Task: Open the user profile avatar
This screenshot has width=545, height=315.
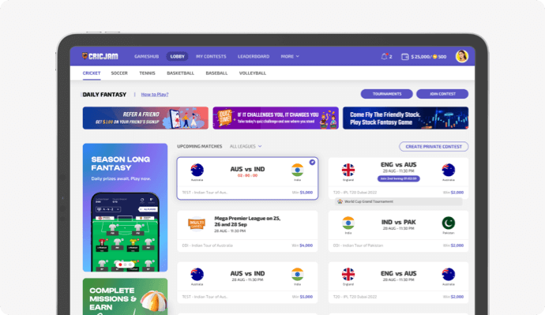Action: click(462, 56)
